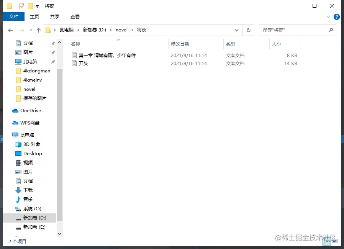The image size is (344, 249).
Task: Open 图片 under 此电脑 tree
Action: [28, 172]
